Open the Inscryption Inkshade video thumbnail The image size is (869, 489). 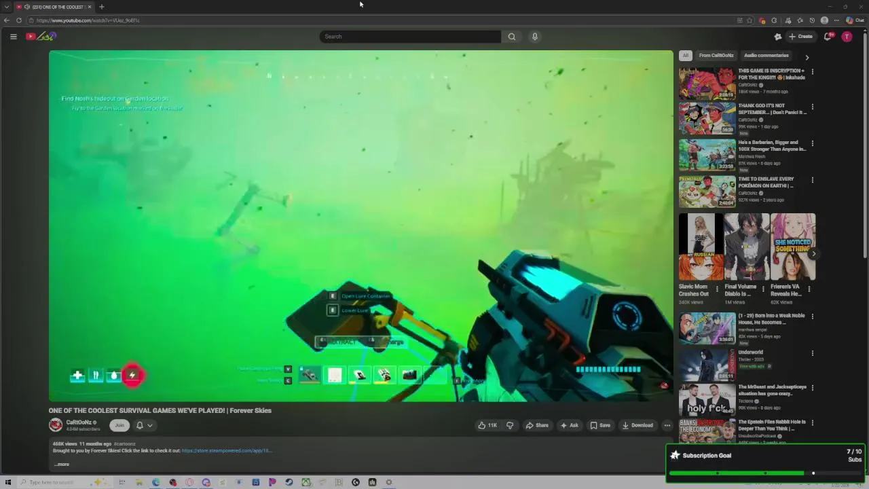click(x=707, y=83)
